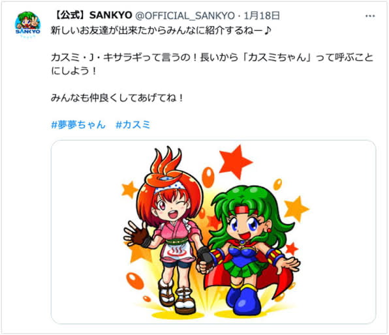
Task: Click the text にしよう！ in the tweet
Action: [74, 71]
